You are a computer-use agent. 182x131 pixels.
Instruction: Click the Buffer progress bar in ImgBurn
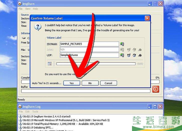click(x=86, y=91)
